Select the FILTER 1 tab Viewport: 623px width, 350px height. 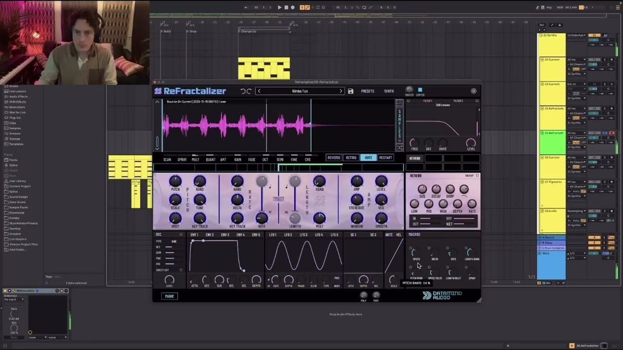pyautogui.click(x=428, y=101)
